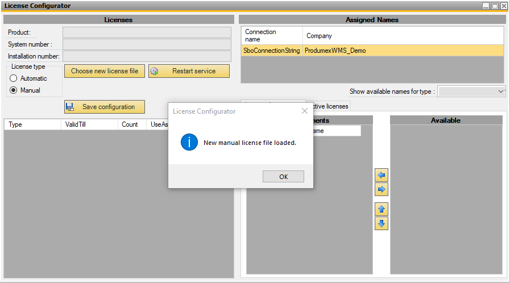
Task: Click the gear icon on Restart service
Action: point(154,71)
